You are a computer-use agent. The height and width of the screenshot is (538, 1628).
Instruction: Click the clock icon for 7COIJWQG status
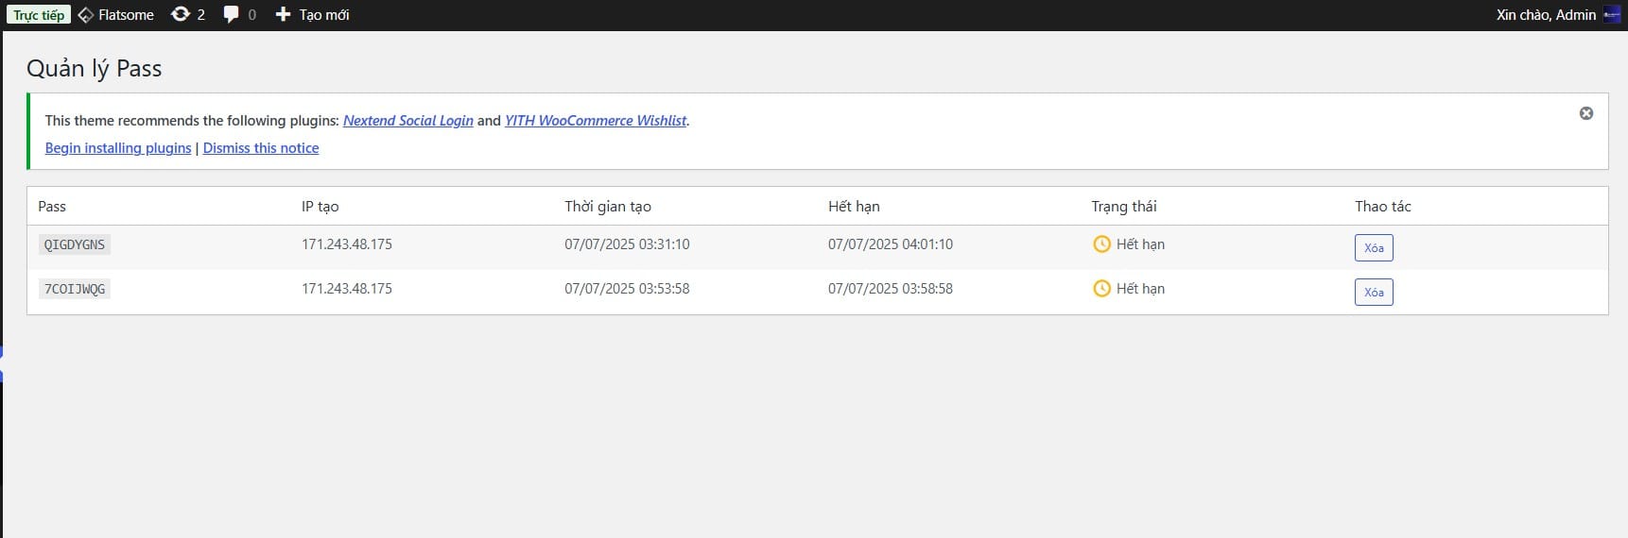(1101, 289)
